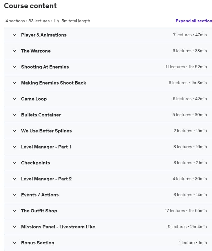This screenshot has height=251, width=212.
Task: Click Level Manager - Part 1 title
Action: point(46,147)
